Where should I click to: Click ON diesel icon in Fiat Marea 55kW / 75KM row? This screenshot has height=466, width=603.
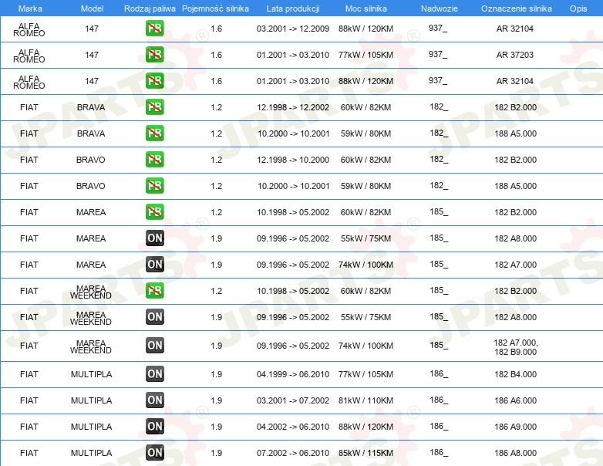click(154, 238)
